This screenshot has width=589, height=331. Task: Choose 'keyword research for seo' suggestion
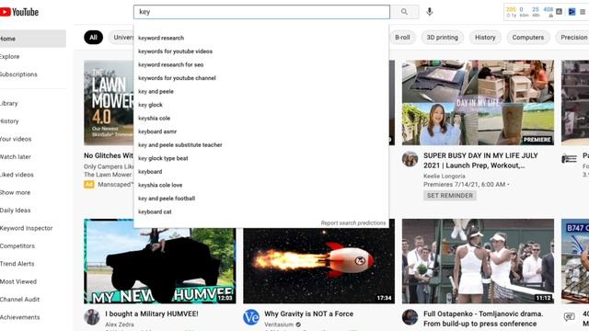click(x=261, y=64)
